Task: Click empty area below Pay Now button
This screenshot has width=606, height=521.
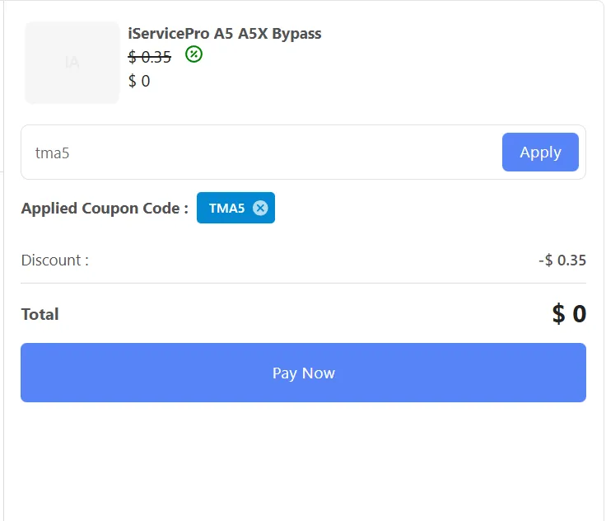Action: point(303,462)
